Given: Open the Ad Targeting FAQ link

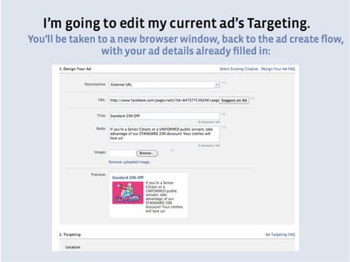Looking at the screenshot, I should (x=280, y=235).
